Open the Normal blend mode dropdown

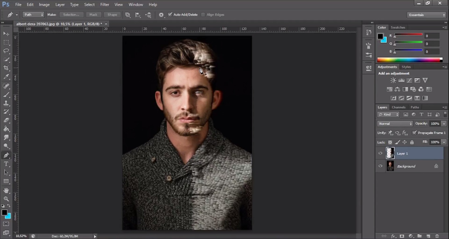coord(395,124)
